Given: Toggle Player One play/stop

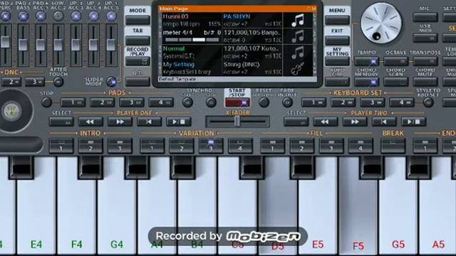Looking at the screenshot, I should 179,122.
